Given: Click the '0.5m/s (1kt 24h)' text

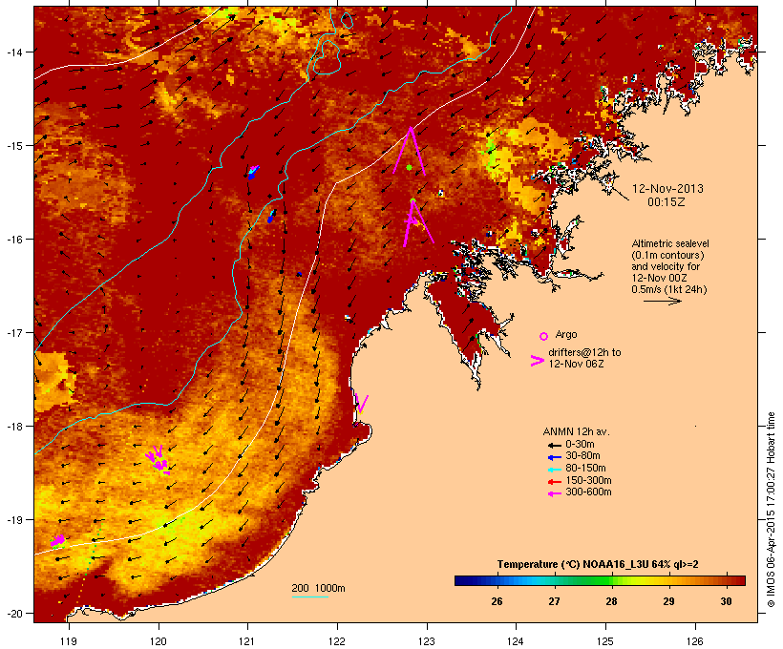Looking at the screenshot, I should [669, 289].
